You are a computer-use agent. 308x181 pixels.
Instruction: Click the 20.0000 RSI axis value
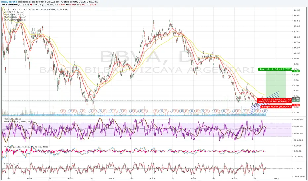point(298,140)
